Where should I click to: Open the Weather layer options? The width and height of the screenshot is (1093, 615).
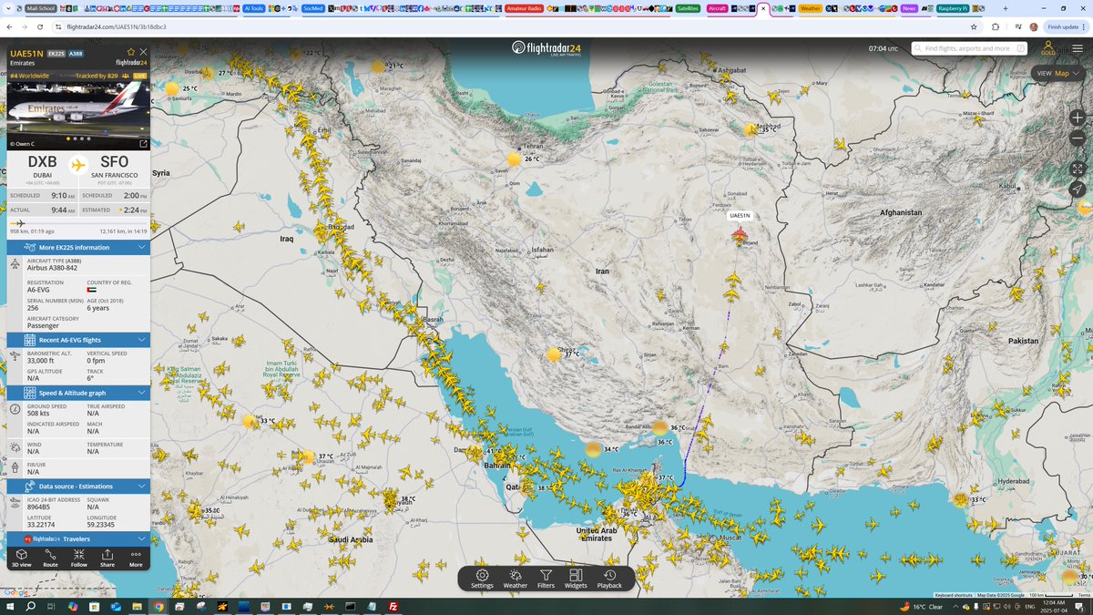tap(516, 579)
